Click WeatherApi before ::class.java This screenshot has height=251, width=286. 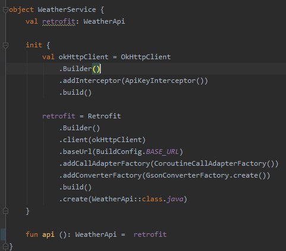[112, 199]
